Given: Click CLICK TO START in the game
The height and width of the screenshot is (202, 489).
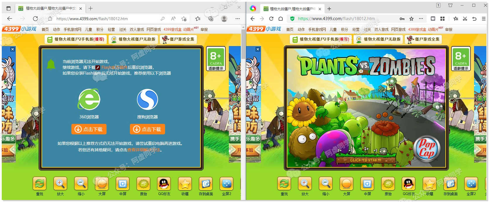Looking at the screenshot, I should [x=366, y=160].
